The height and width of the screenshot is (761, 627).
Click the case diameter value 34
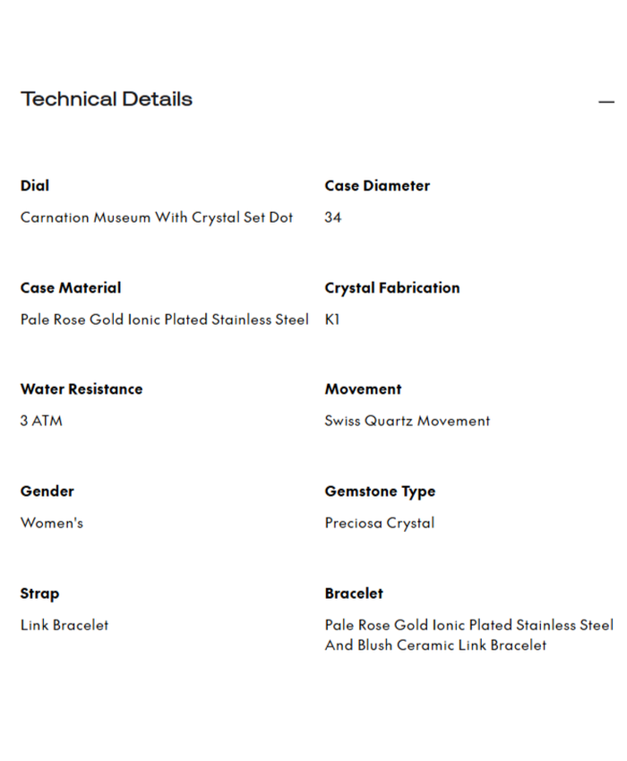(x=333, y=218)
